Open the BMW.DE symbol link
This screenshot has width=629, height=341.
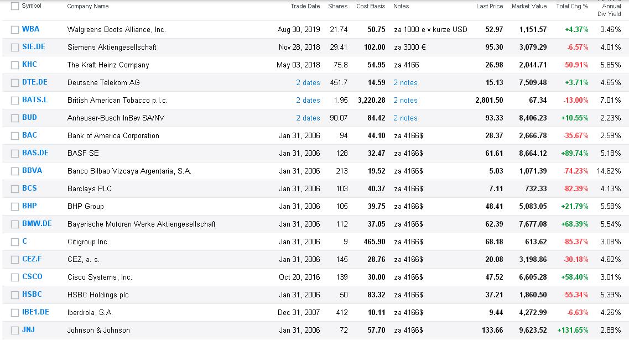(x=37, y=224)
